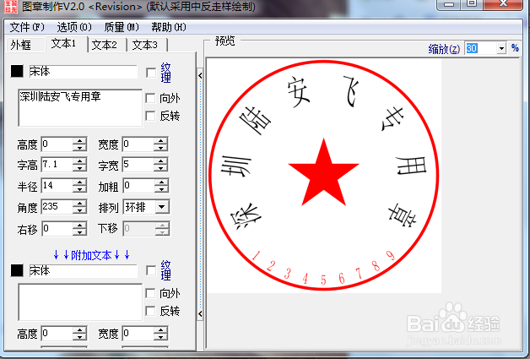
Task: Decrease the 字宽 value
Action: (160, 168)
